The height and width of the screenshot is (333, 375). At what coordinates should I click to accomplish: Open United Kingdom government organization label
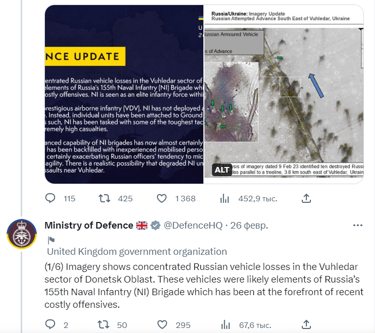point(137,251)
